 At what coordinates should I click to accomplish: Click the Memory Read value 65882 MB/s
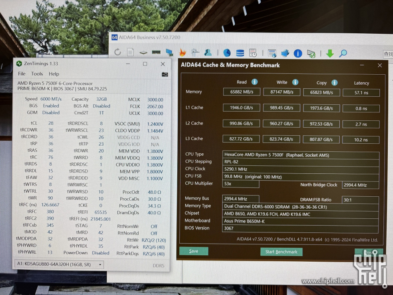[241, 92]
